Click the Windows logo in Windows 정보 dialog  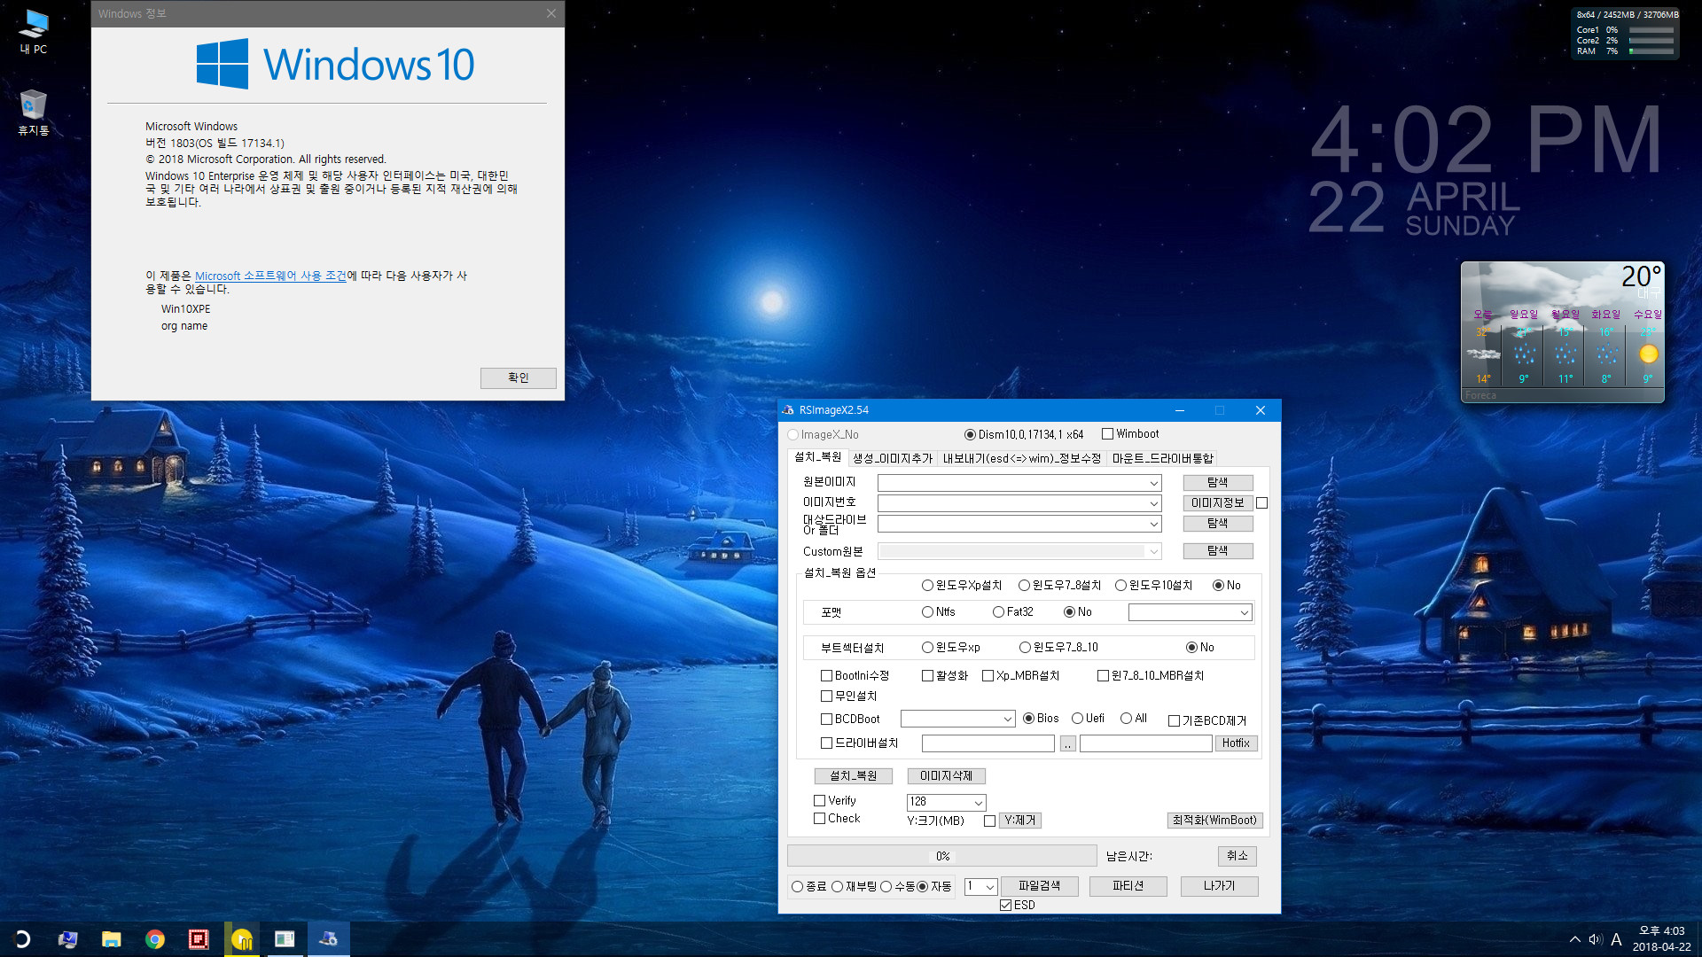pyautogui.click(x=223, y=64)
